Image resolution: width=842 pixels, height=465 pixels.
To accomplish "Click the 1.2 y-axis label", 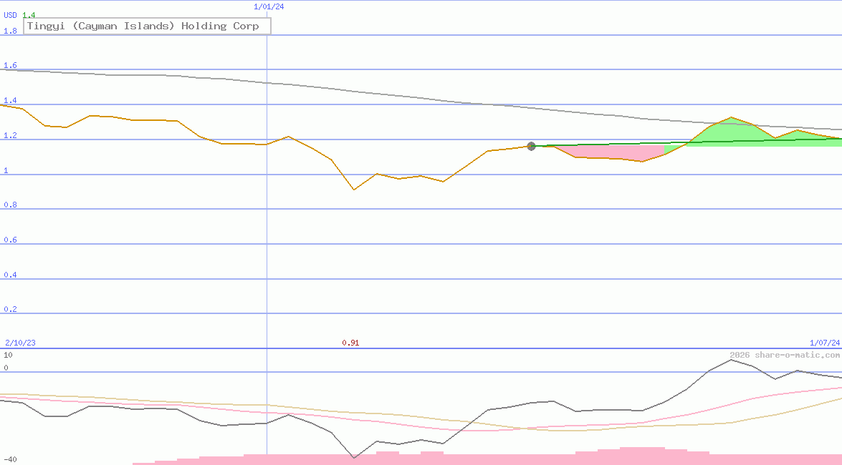I will click(10, 135).
